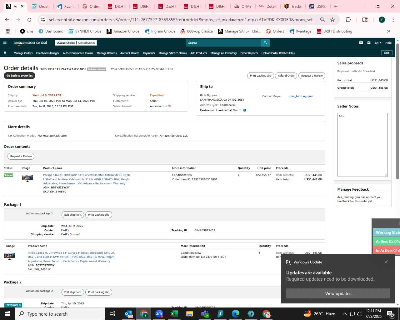Click Go back to order list
Viewport: 400px width, 320px height.
coord(19,76)
